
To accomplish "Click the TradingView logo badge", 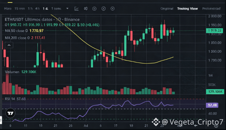I will pos(10,113).
